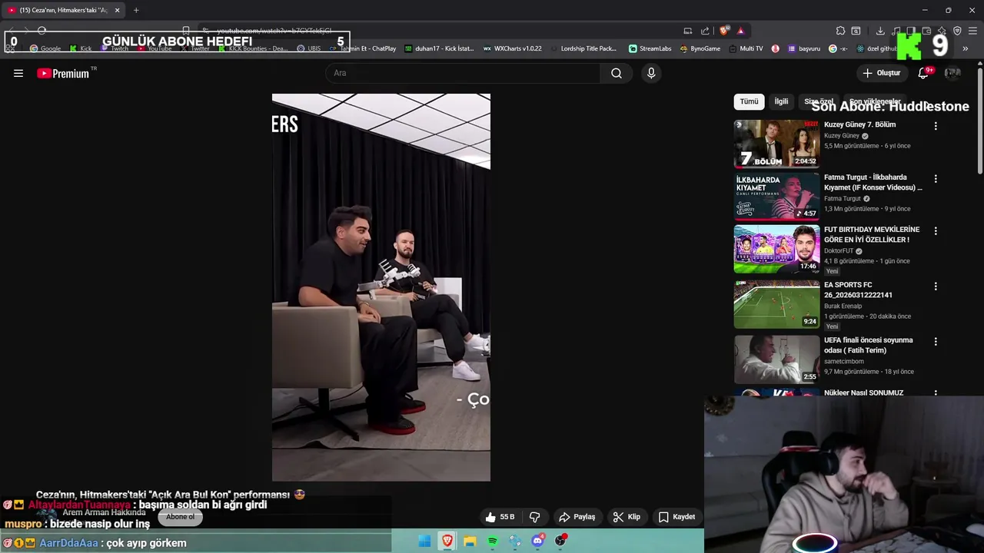Close the Ceza'nın Hitmakers'taki tab
Viewport: 984px width, 553px height.
[117, 10]
